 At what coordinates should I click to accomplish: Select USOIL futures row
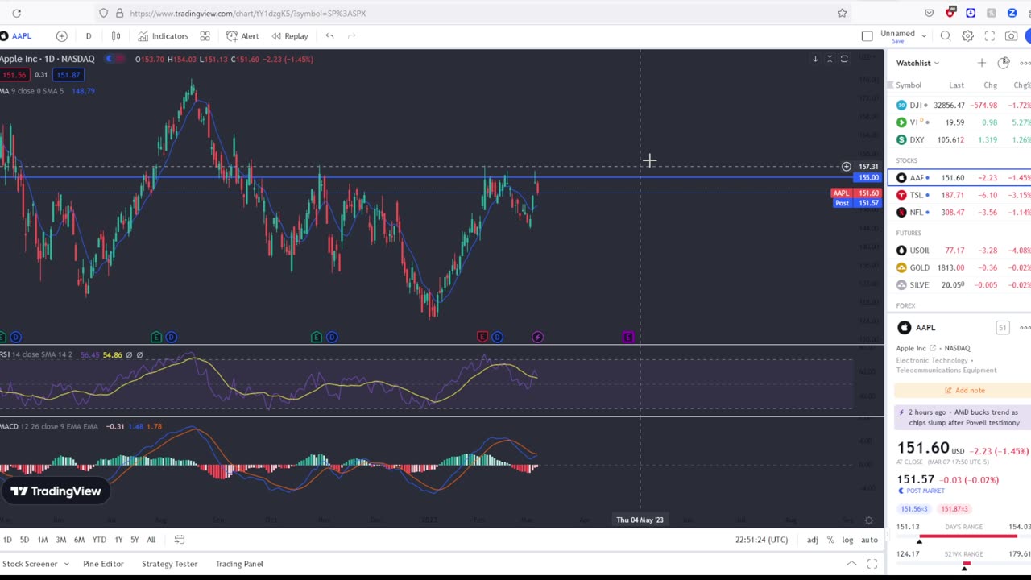(959, 251)
